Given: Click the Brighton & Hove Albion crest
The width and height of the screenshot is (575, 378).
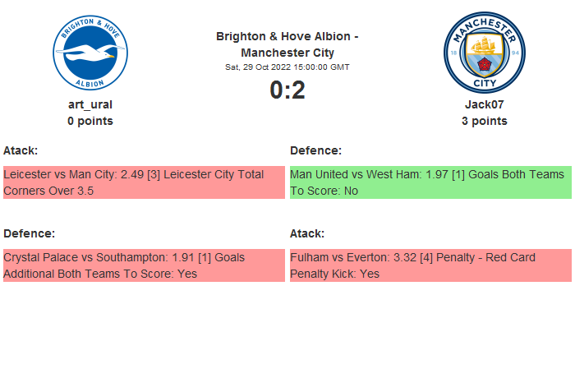Looking at the screenshot, I should 90,53.
